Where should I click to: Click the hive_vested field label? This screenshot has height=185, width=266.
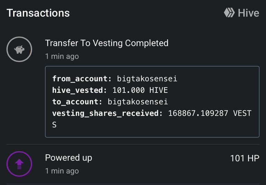[x=80, y=90]
